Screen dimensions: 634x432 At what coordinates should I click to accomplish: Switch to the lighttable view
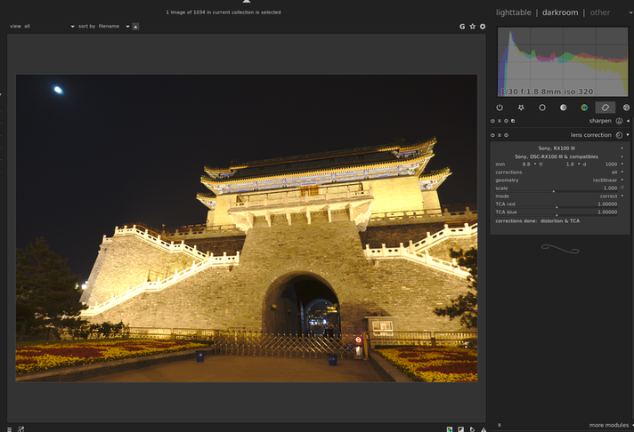514,12
